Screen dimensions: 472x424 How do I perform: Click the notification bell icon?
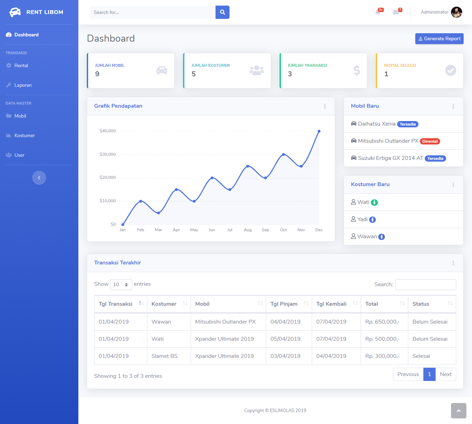[x=378, y=12]
